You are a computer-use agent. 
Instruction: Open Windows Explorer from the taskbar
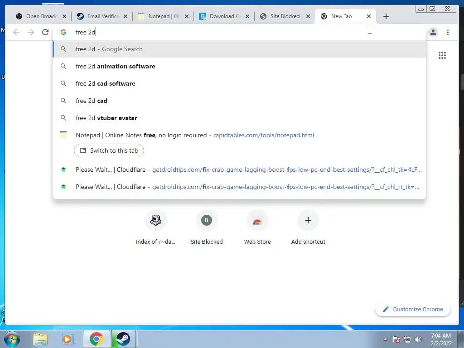click(40, 339)
